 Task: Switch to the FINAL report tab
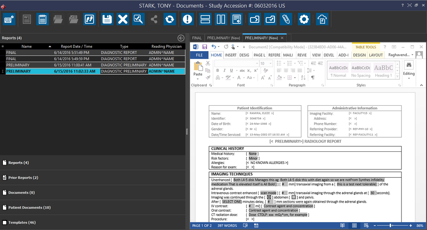[x=197, y=38]
